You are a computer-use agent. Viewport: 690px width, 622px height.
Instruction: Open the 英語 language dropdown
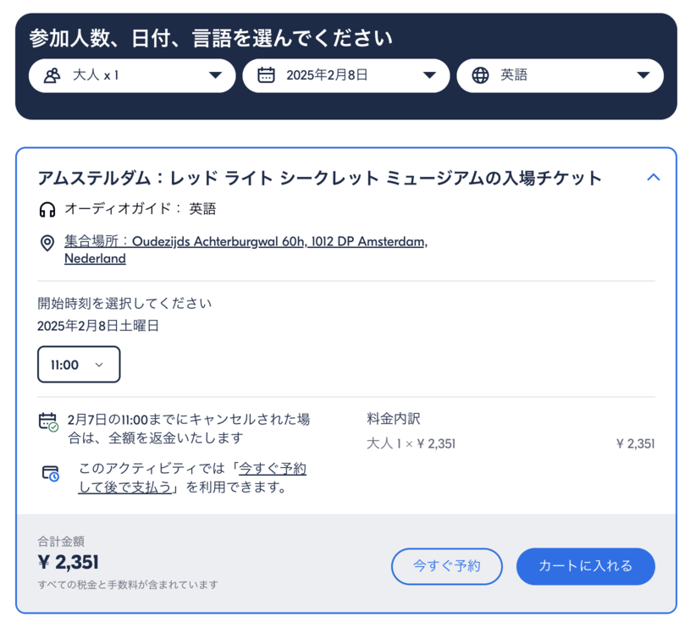pyautogui.click(x=560, y=75)
